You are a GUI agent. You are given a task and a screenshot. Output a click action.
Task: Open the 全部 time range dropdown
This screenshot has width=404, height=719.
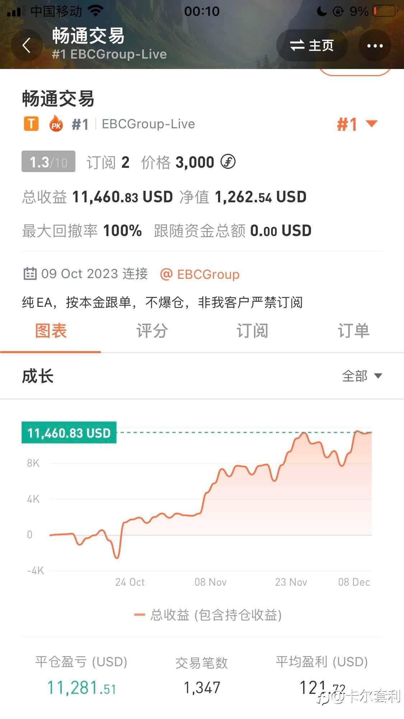coord(362,376)
